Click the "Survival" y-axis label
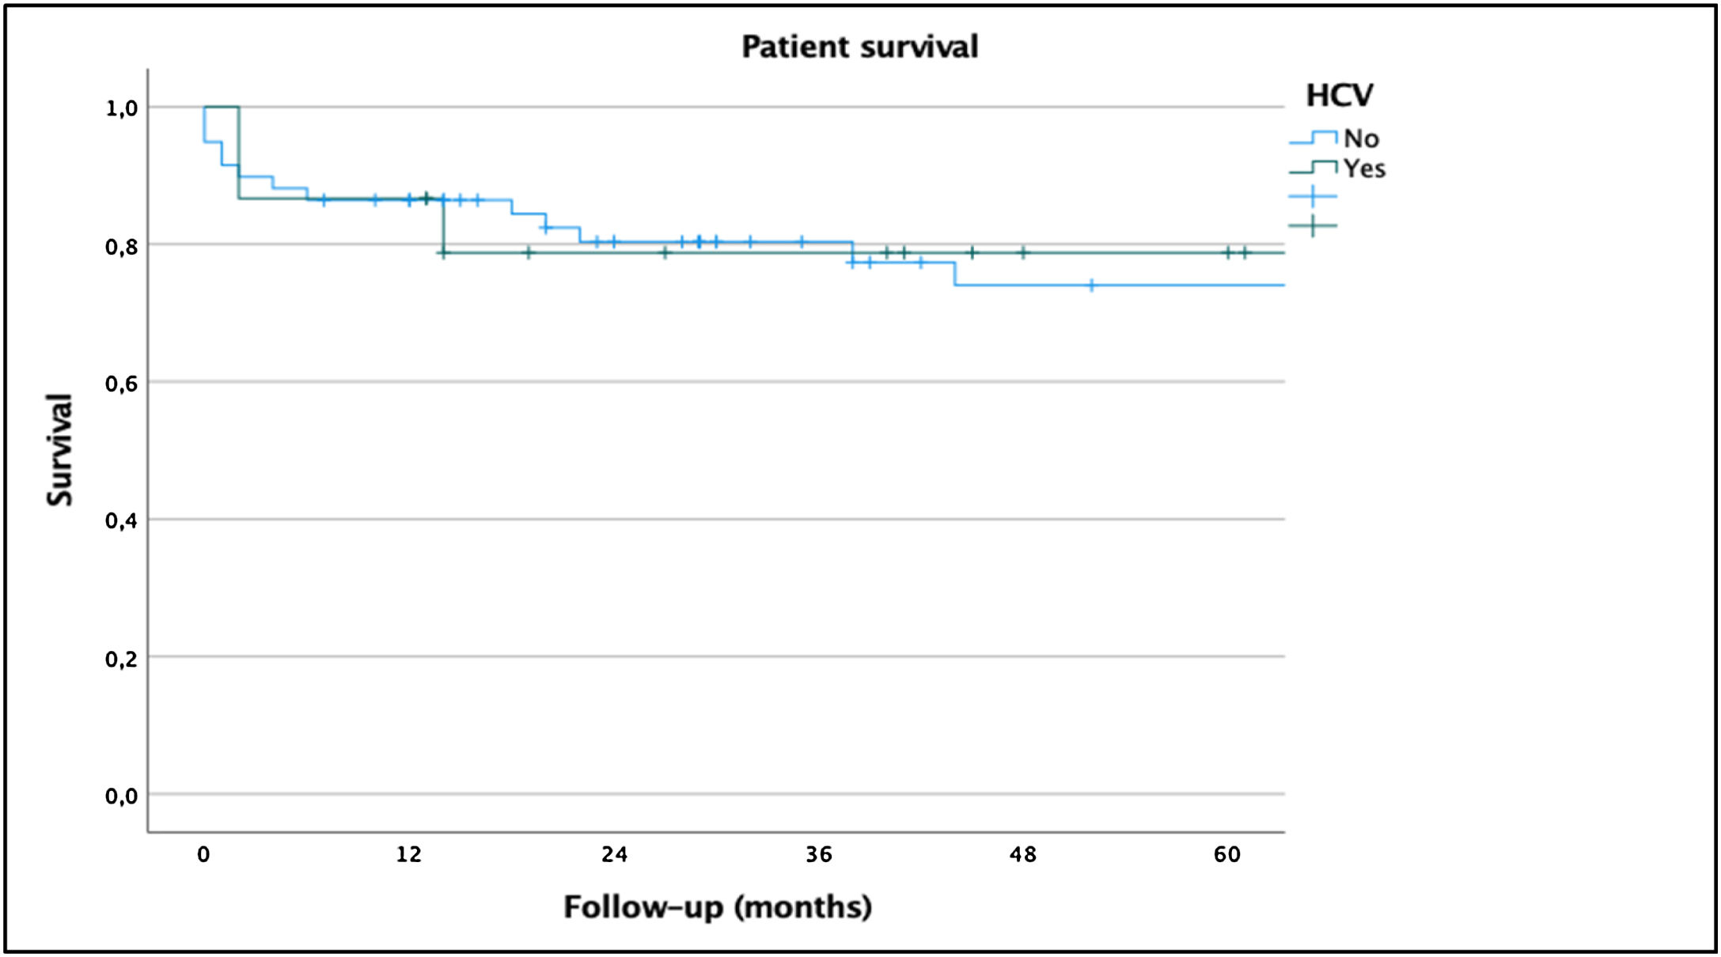Viewport: 1721px width, 957px height. (60, 449)
